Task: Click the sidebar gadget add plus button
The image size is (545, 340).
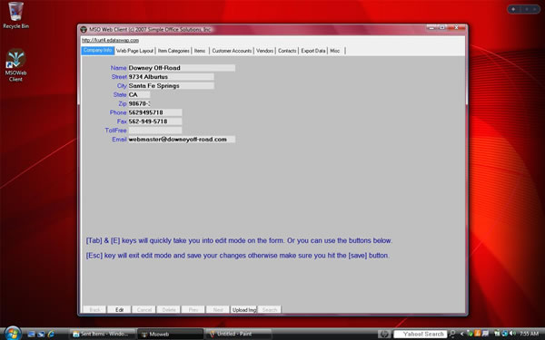Action: pos(513,9)
